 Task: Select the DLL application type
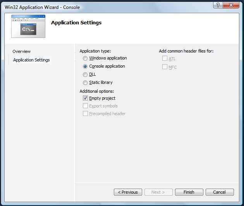[85, 75]
